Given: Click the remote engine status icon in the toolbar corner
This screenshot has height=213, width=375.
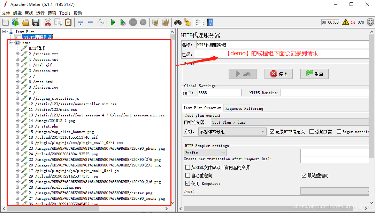Looking at the screenshot, I should click(x=370, y=22).
